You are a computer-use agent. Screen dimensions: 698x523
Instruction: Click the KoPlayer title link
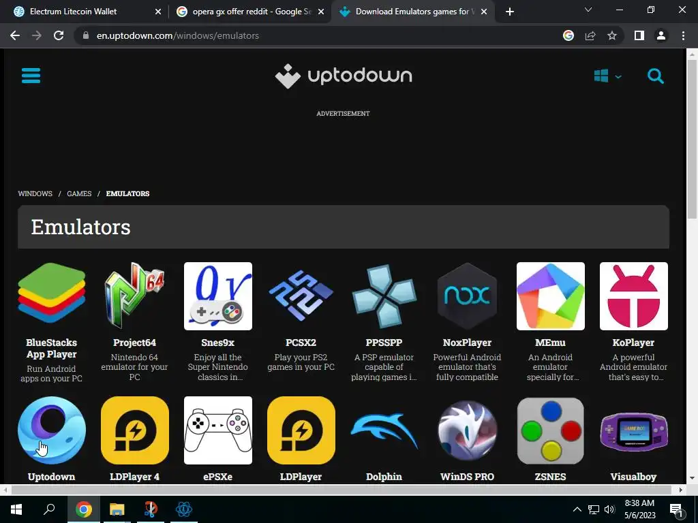(633, 343)
